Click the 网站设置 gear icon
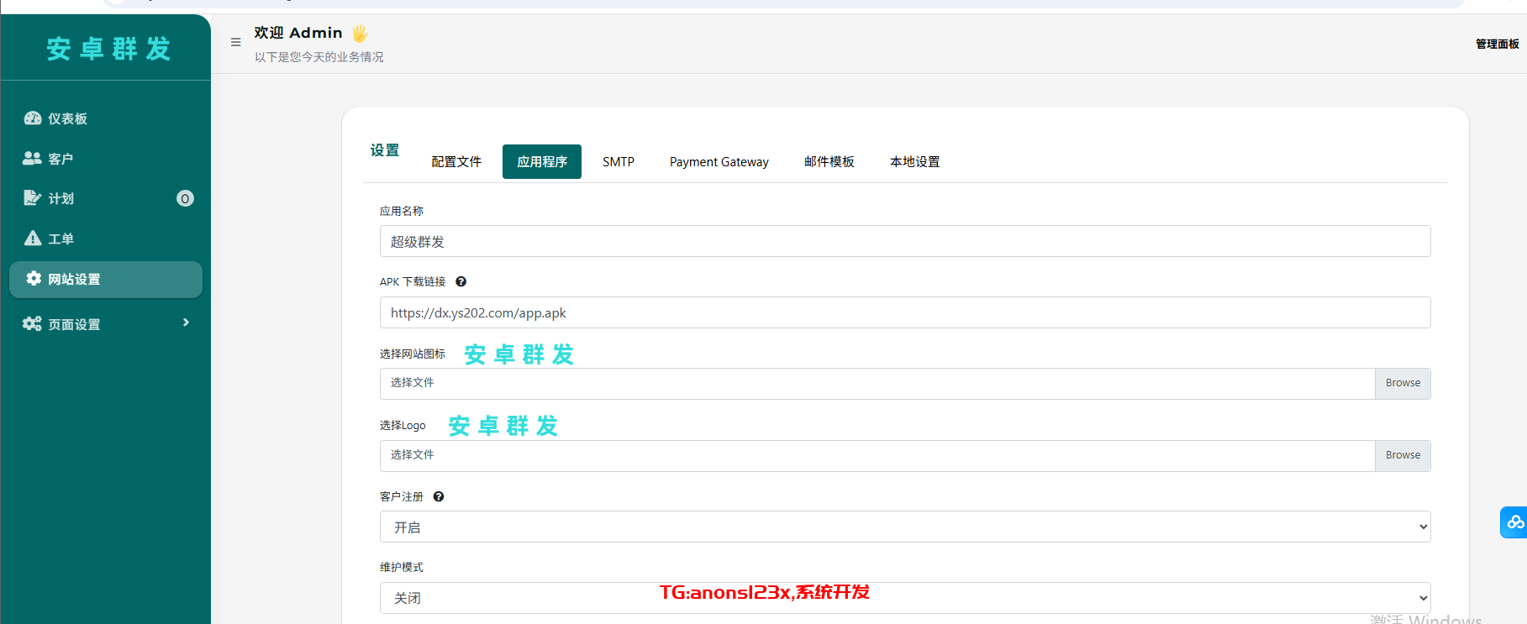 (34, 279)
